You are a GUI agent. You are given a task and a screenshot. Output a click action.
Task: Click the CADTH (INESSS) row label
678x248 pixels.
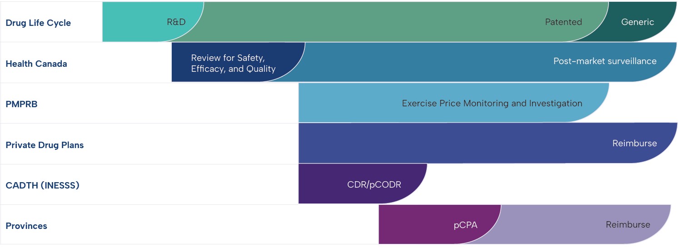click(42, 185)
